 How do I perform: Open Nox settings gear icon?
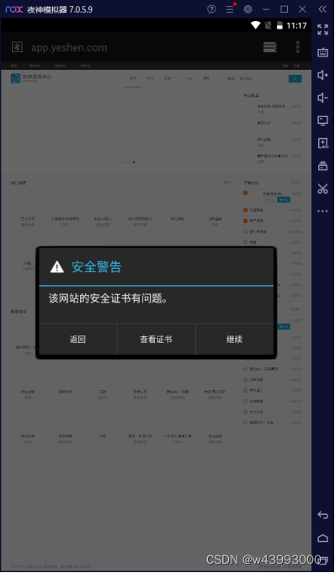pos(248,9)
